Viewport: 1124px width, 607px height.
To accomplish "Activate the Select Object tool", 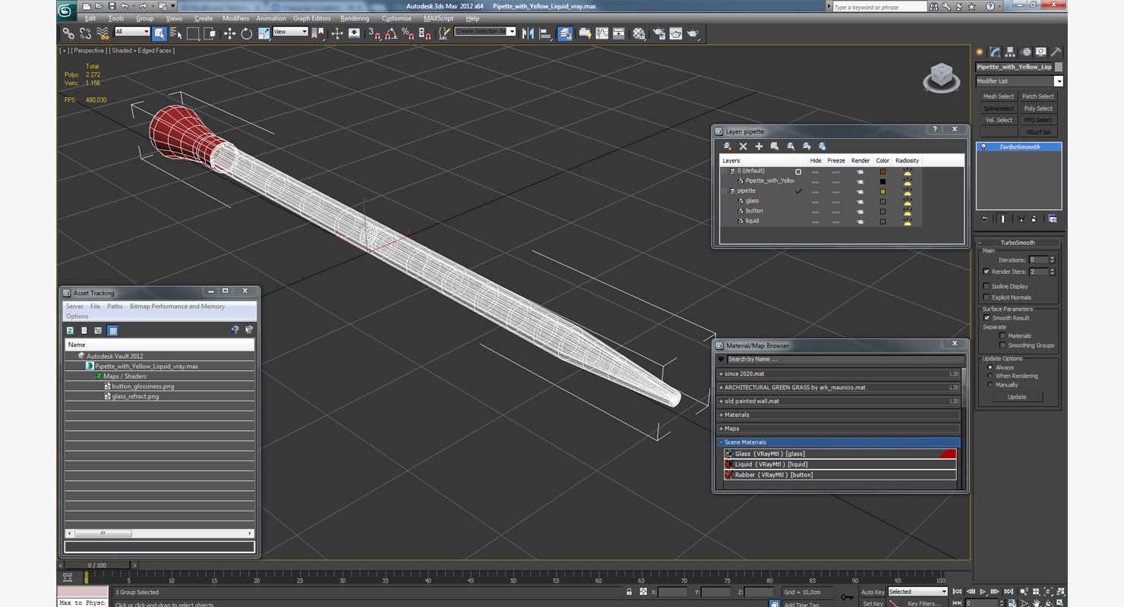I will (159, 33).
